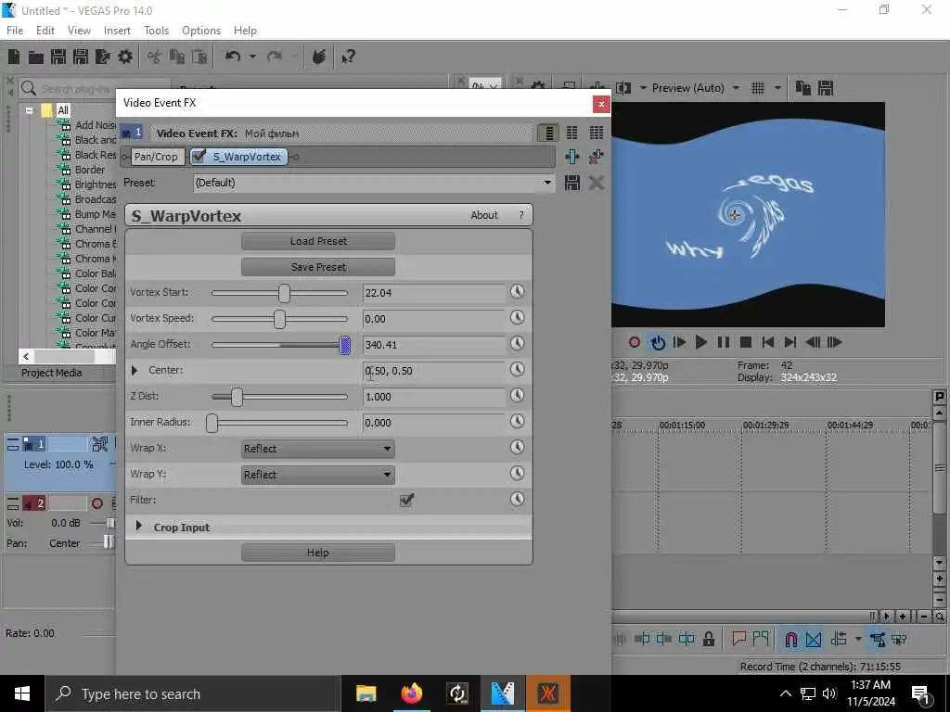Viewport: 950px width, 712px height.
Task: Toggle Loop Playback in preview
Action: pyautogui.click(x=658, y=343)
